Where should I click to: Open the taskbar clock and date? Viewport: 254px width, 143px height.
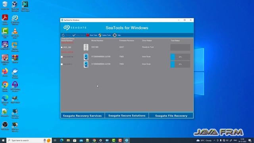tap(242, 140)
